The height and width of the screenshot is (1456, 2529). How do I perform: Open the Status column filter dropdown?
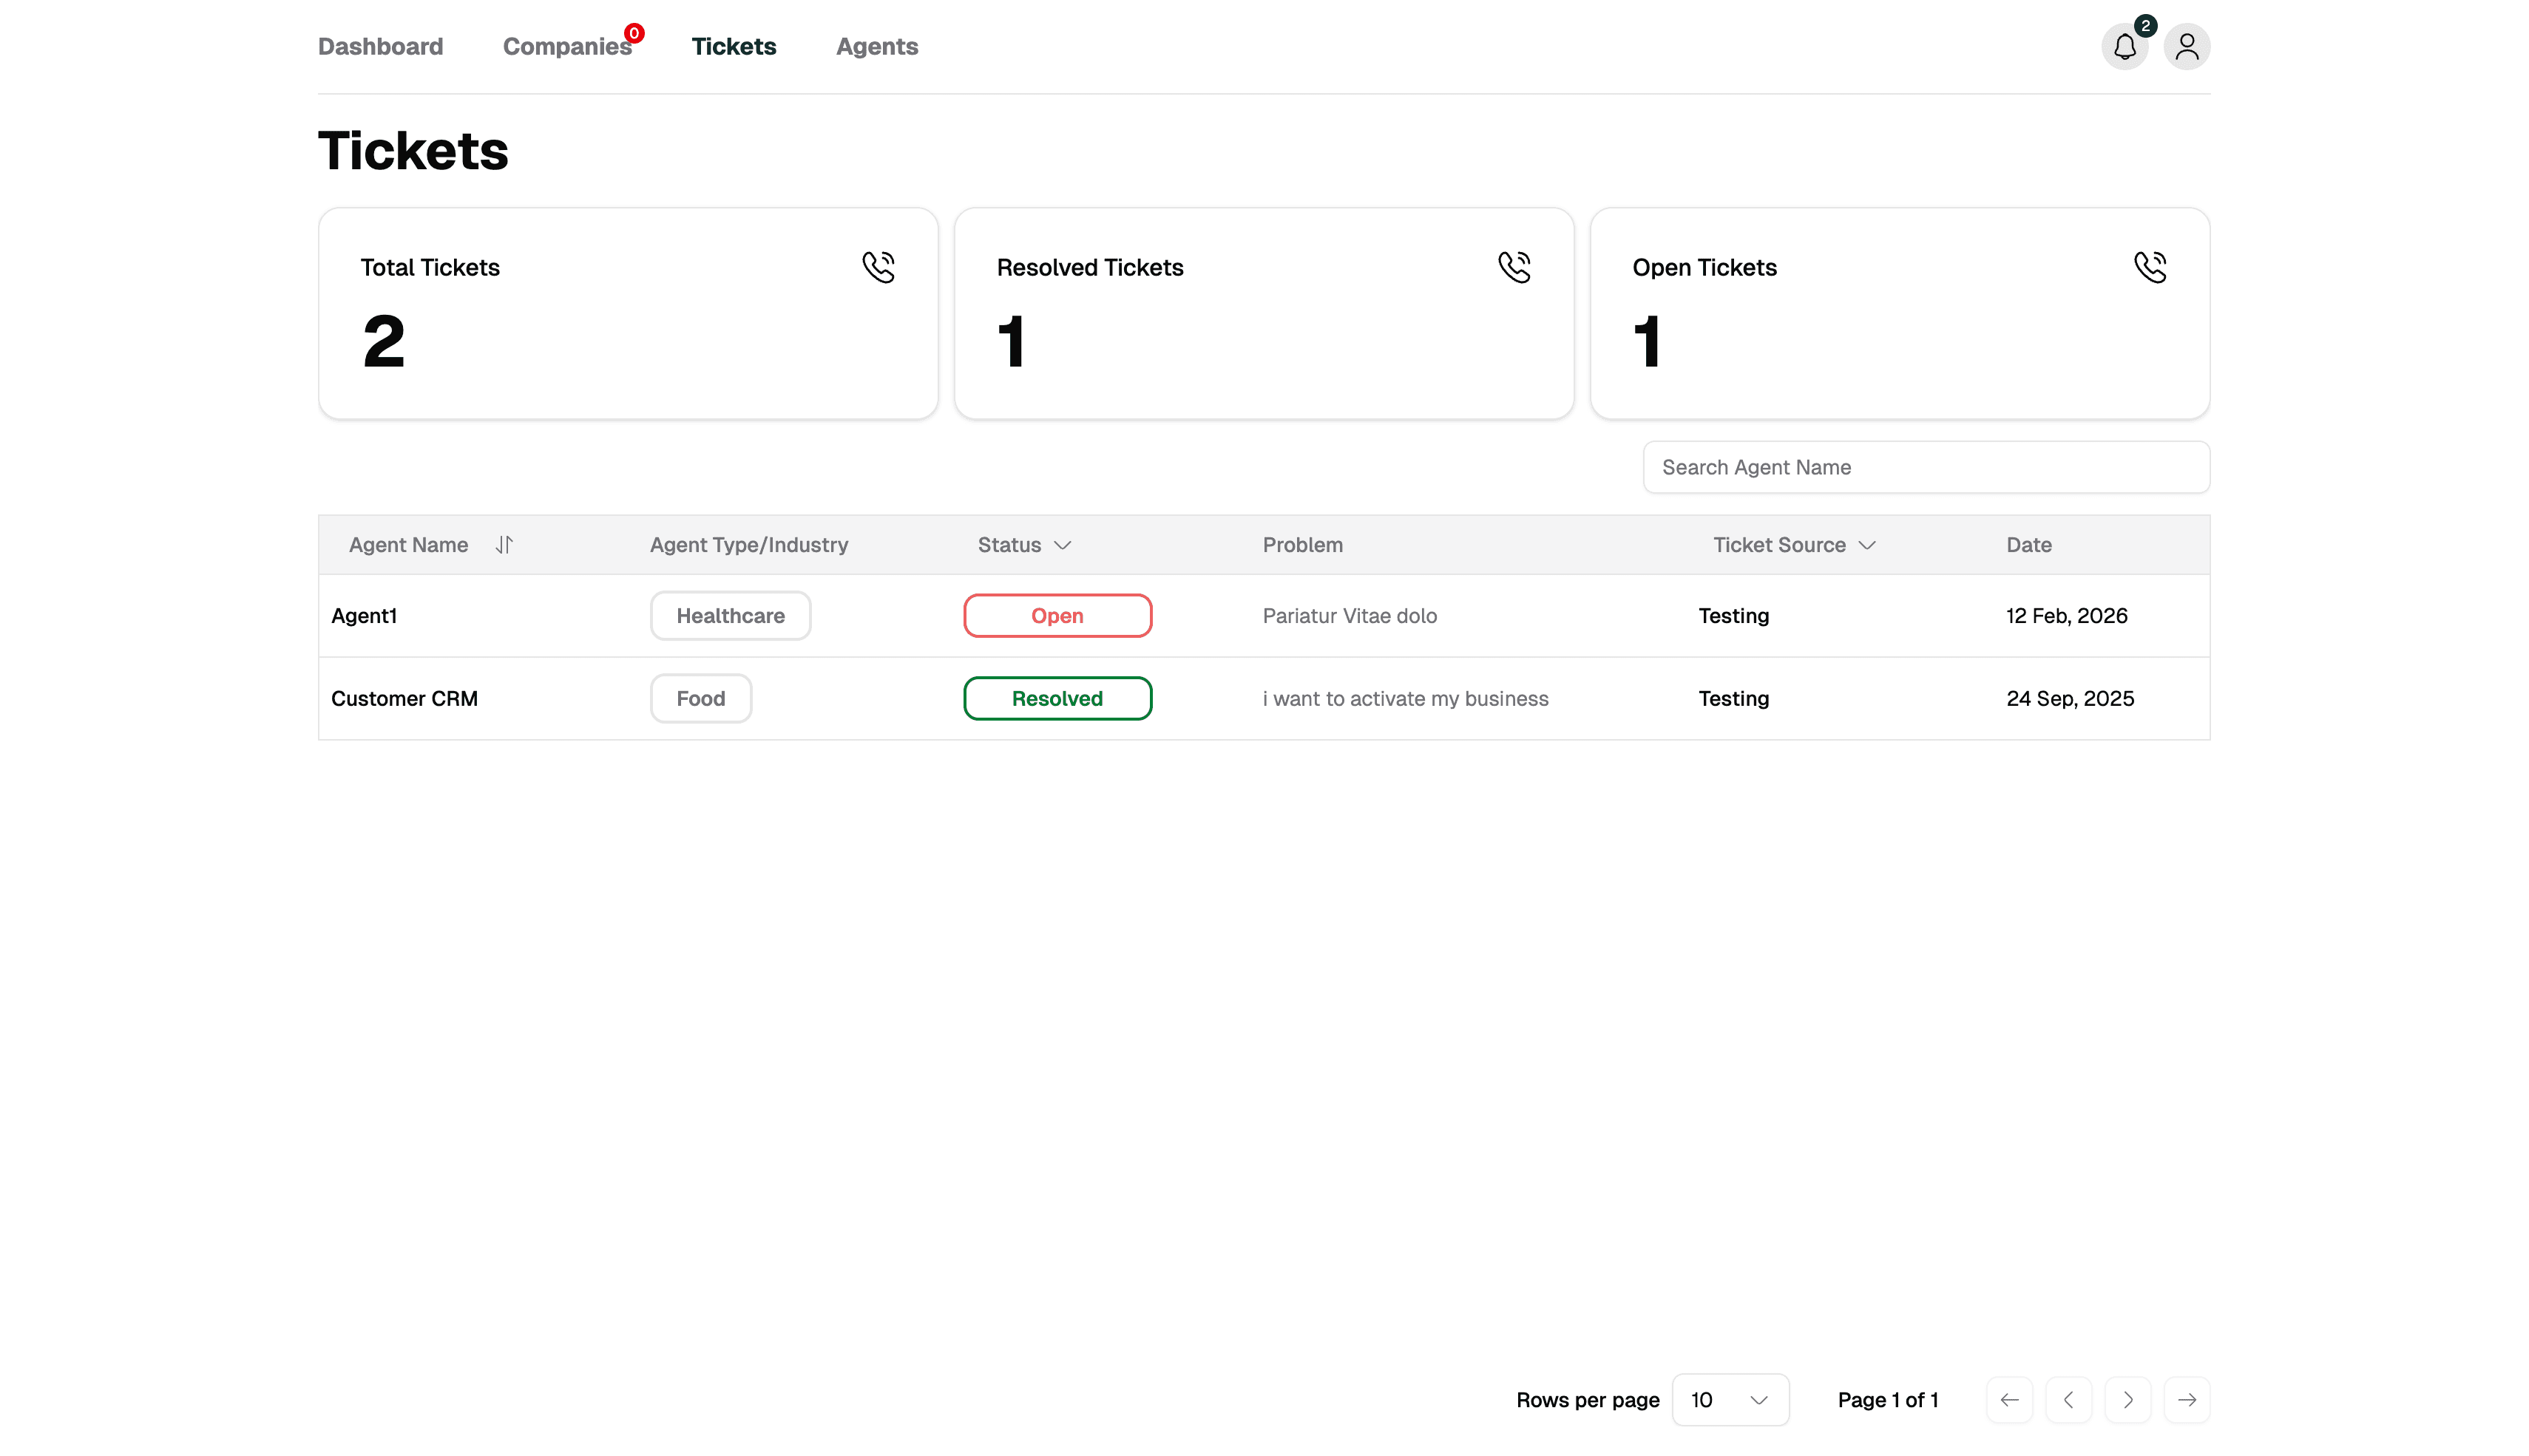pyautogui.click(x=1063, y=546)
